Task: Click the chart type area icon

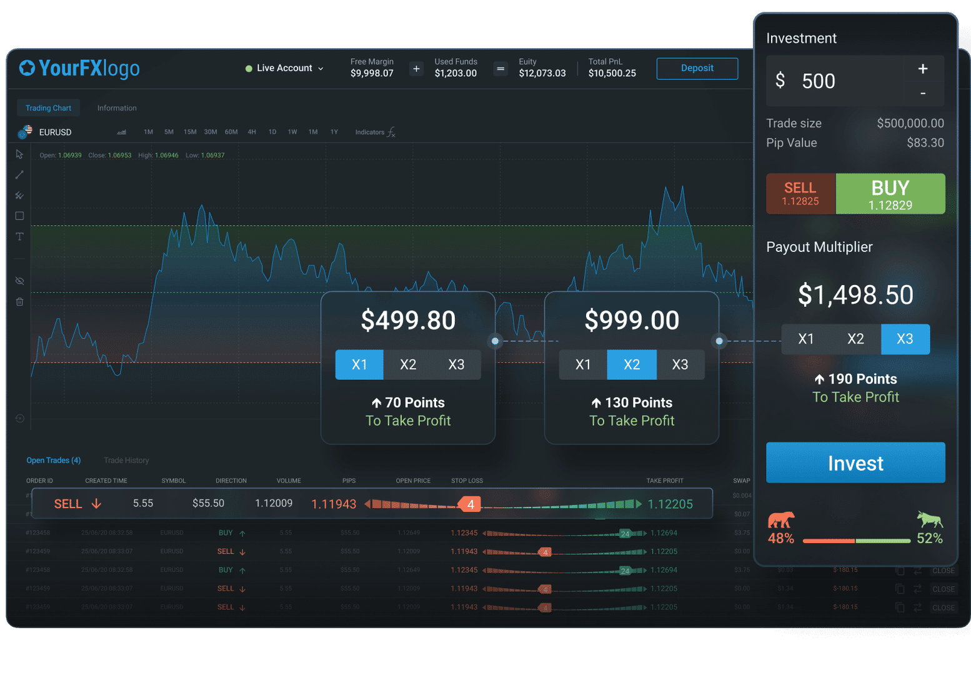Action: click(x=122, y=132)
